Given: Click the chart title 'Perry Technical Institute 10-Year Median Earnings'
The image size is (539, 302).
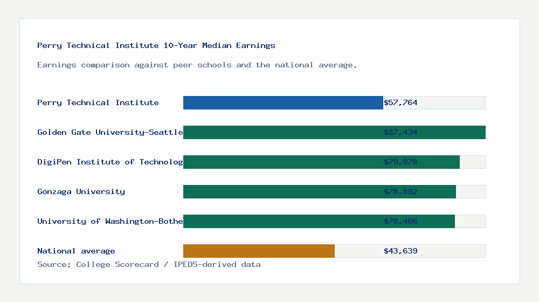Looking at the screenshot, I should click(156, 45).
